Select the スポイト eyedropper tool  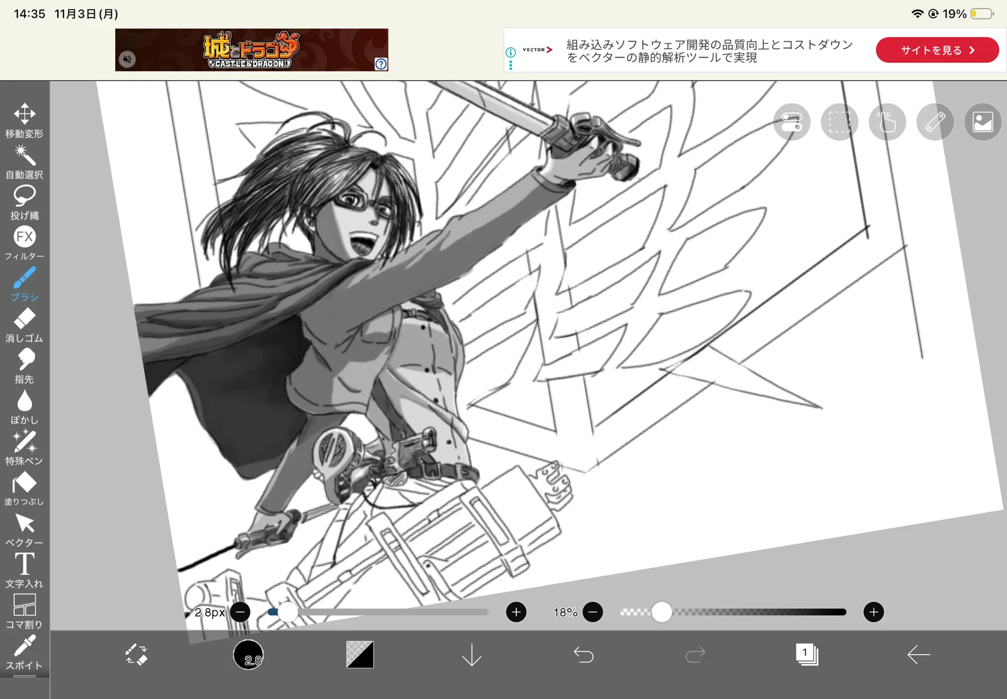[x=24, y=652]
